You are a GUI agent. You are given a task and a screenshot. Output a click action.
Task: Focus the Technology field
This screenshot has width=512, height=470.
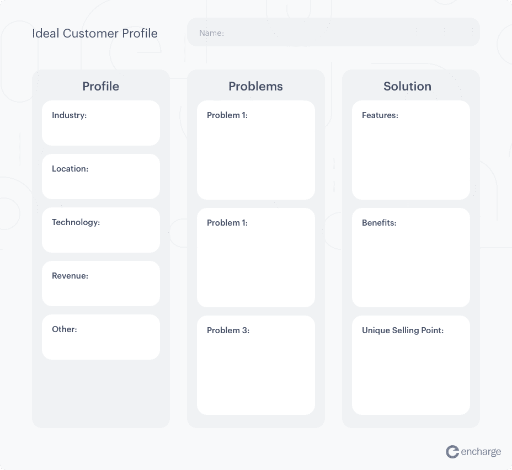click(x=101, y=230)
